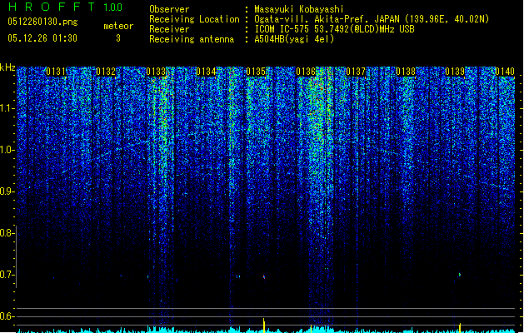The height and width of the screenshot is (333, 524).
Task: Click the red-green echo dot near 0135
Action: click(x=264, y=277)
